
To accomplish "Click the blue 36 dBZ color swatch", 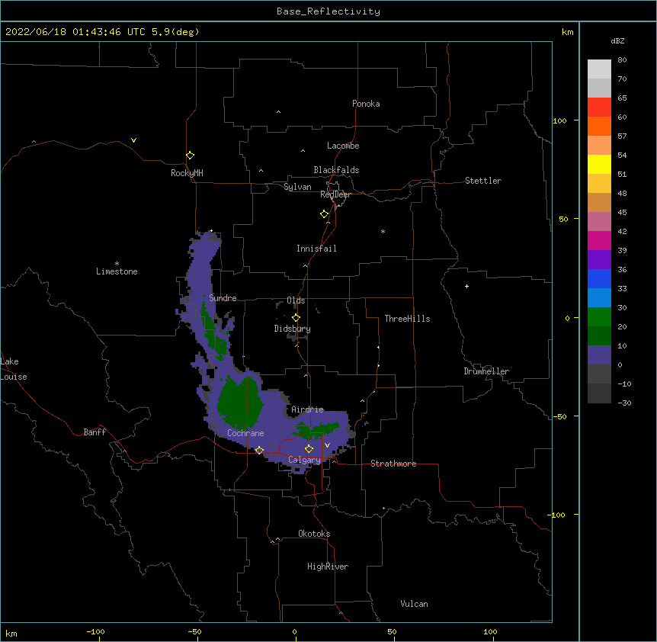I will [599, 278].
